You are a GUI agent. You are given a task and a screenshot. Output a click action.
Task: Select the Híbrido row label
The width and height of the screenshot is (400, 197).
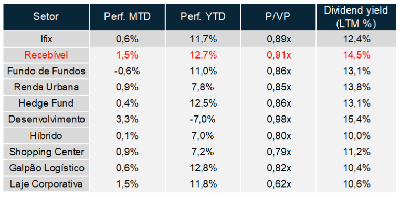pos(46,135)
